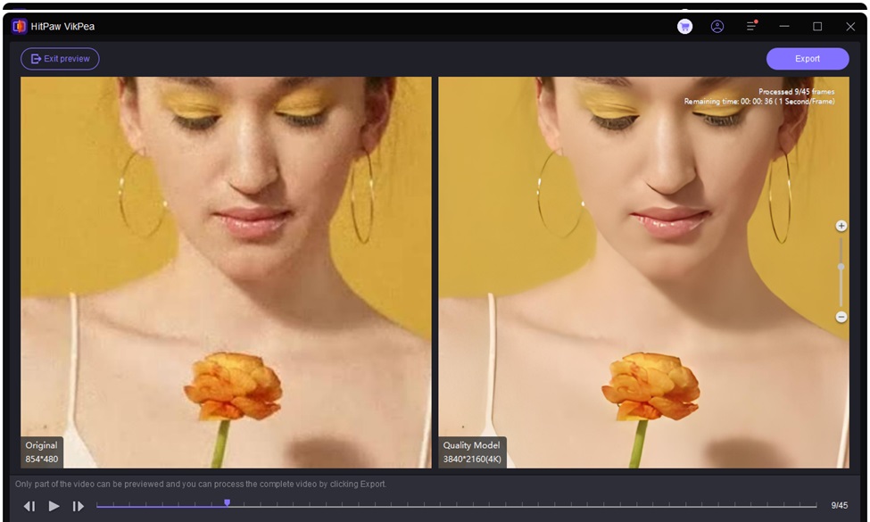Open the hamburger menu with notification dot
The height and width of the screenshot is (522, 870).
pyautogui.click(x=751, y=27)
